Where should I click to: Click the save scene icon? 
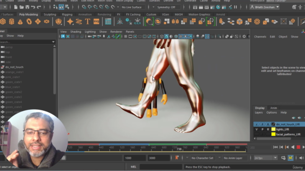(x=27, y=7)
